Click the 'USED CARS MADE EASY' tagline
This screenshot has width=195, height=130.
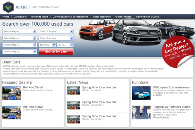tap(46, 7)
